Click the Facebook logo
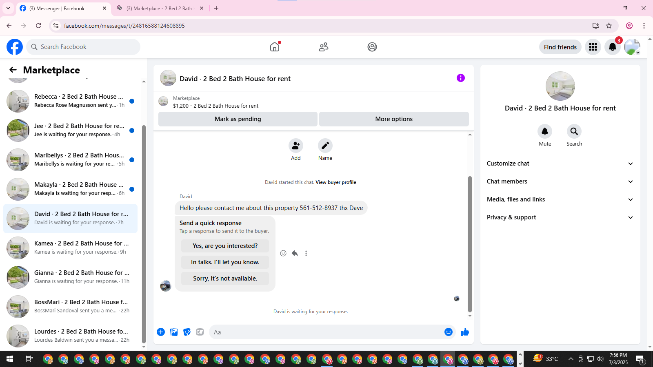Image resolution: width=653 pixels, height=367 pixels. pyautogui.click(x=15, y=47)
